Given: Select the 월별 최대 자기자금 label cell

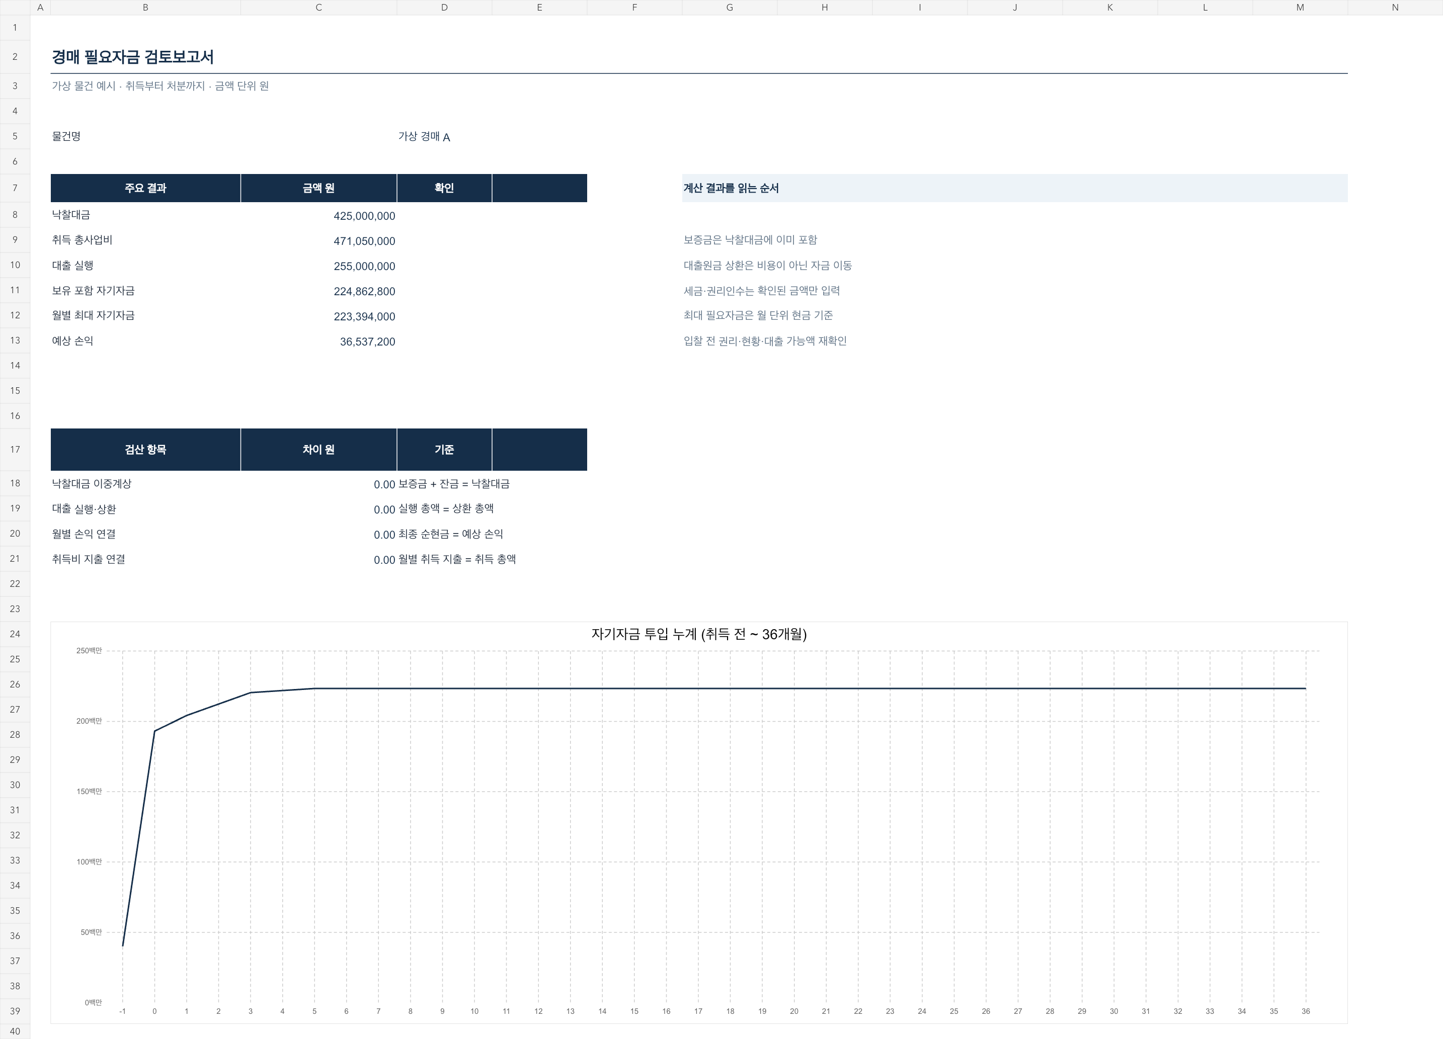Looking at the screenshot, I should [146, 315].
